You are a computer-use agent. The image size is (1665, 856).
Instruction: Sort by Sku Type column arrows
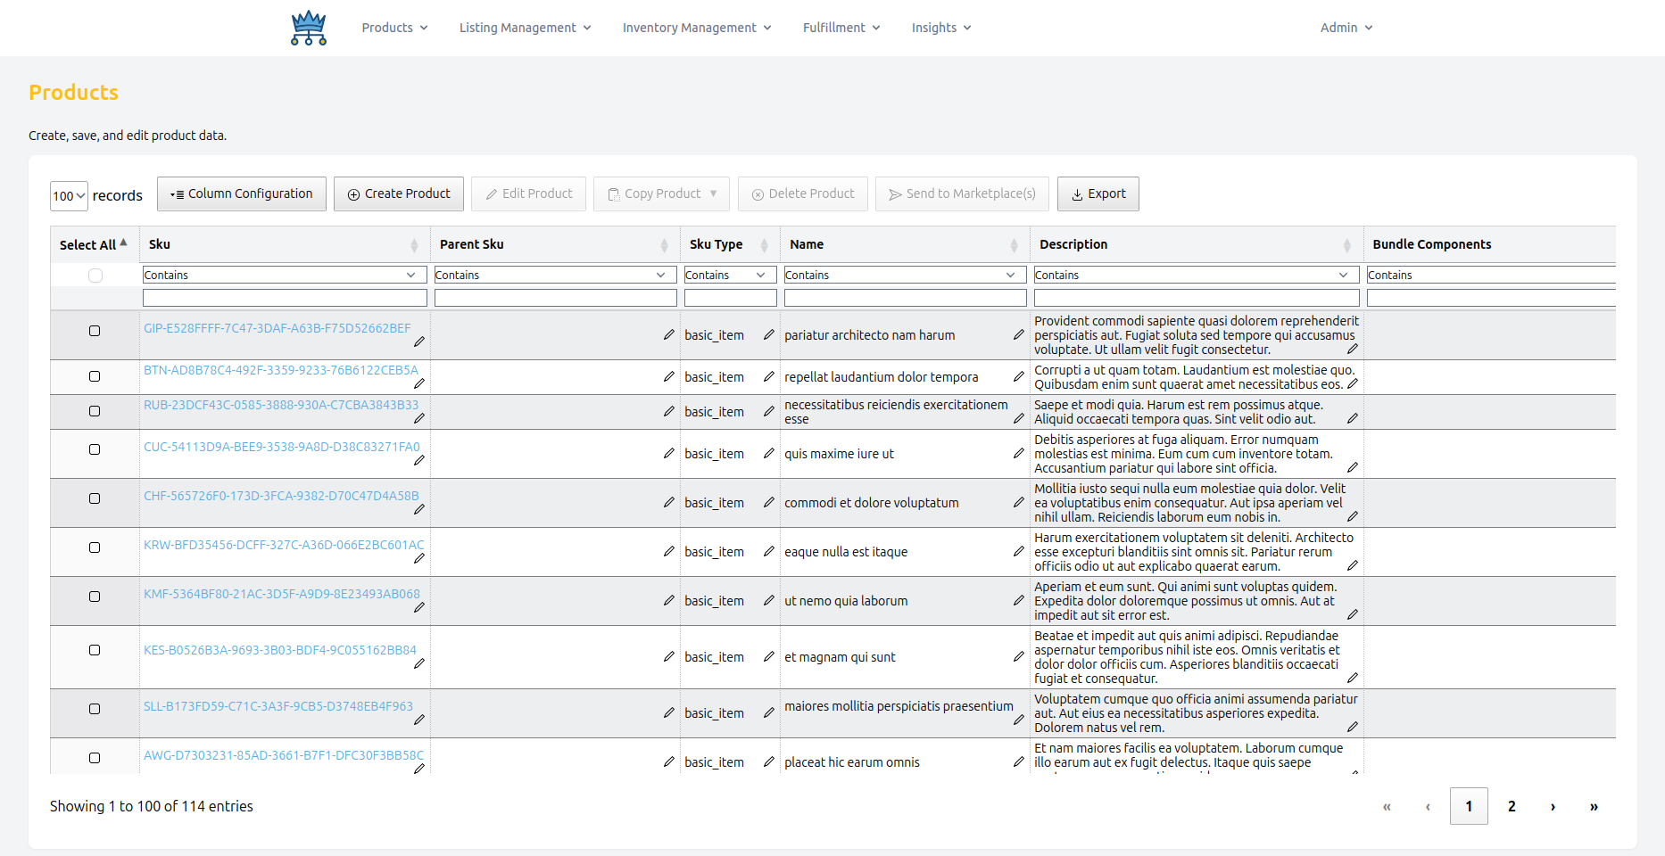coord(764,245)
